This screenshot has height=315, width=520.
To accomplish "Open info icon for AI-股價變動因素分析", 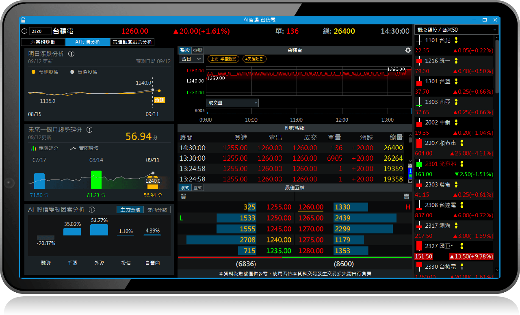I will coord(92,210).
